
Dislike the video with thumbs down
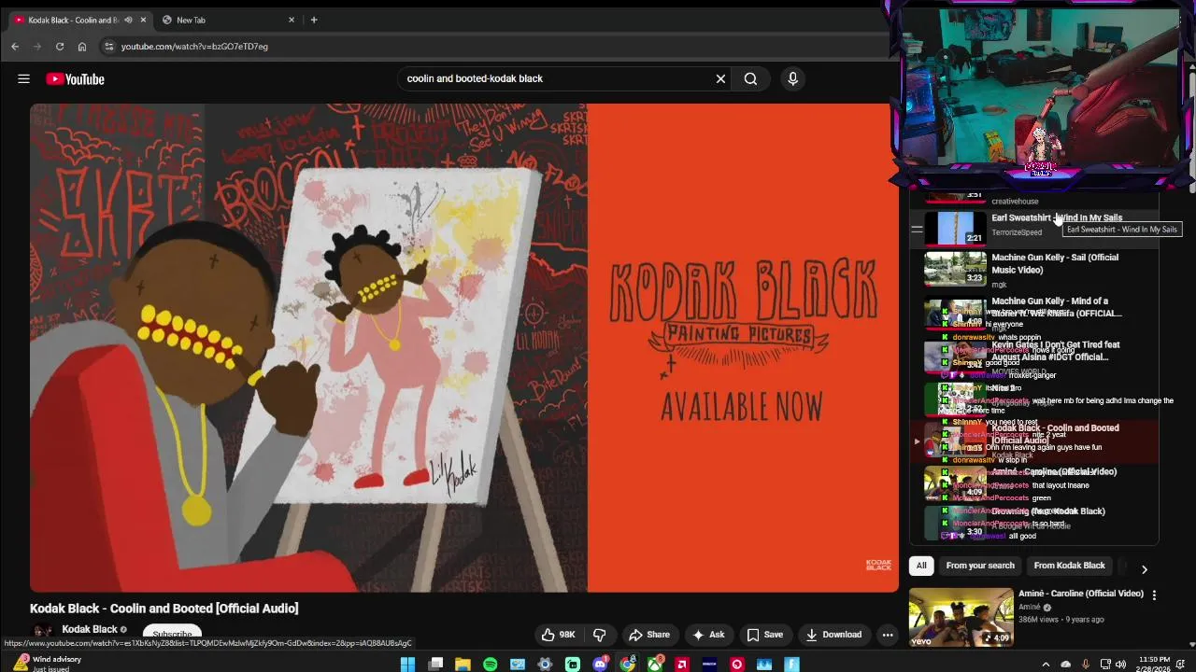pyautogui.click(x=600, y=635)
